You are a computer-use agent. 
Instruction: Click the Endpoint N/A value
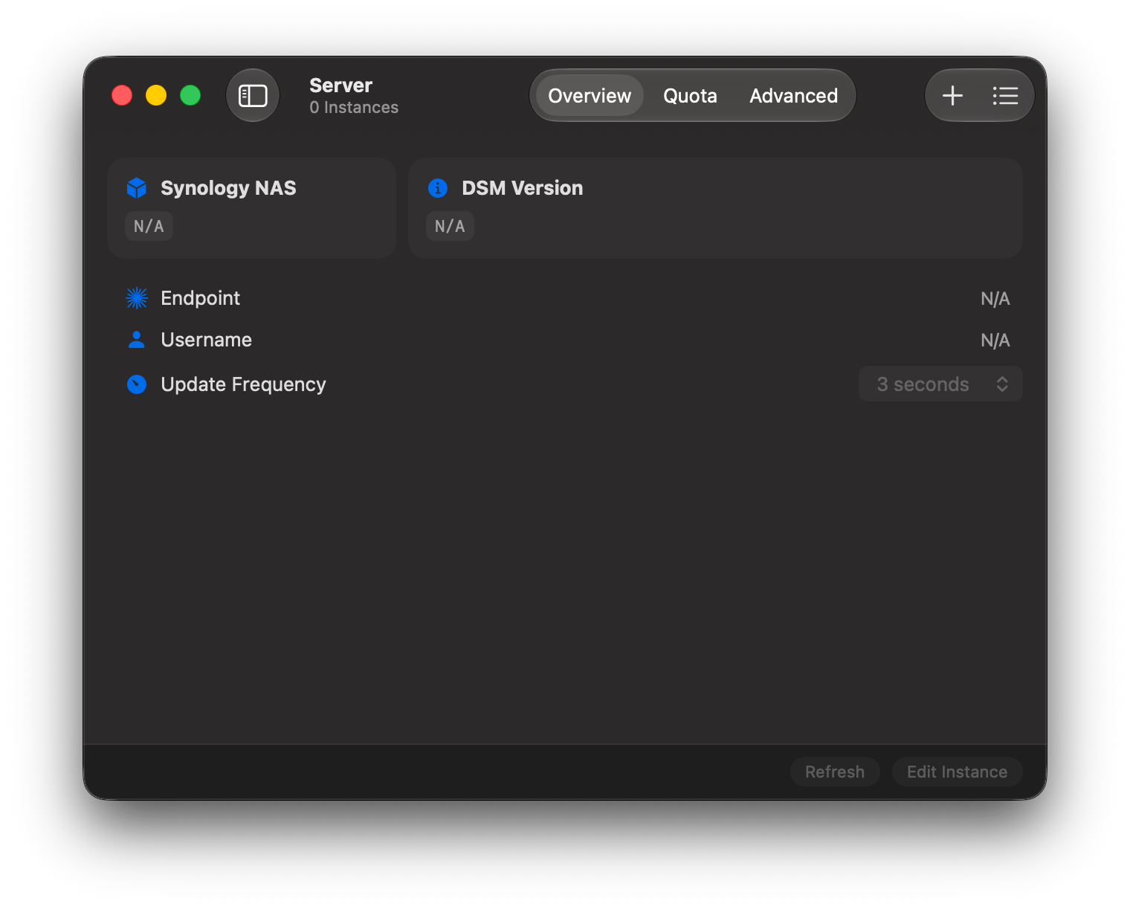[x=995, y=299]
